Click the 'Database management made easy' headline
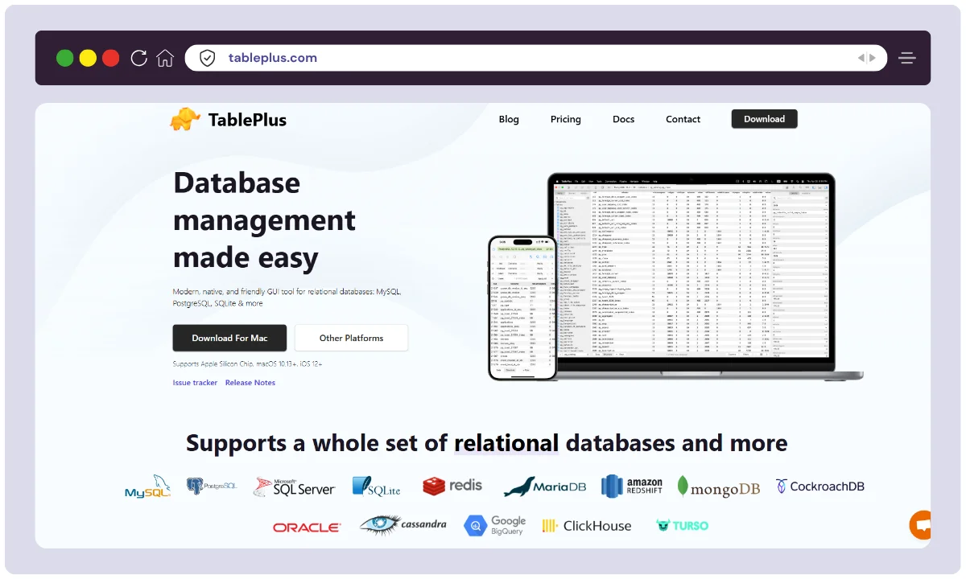 tap(265, 220)
